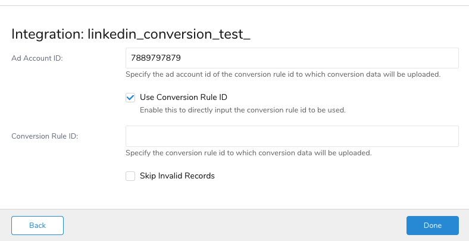Click the blue Done button
The height and width of the screenshot is (241, 469).
432,226
